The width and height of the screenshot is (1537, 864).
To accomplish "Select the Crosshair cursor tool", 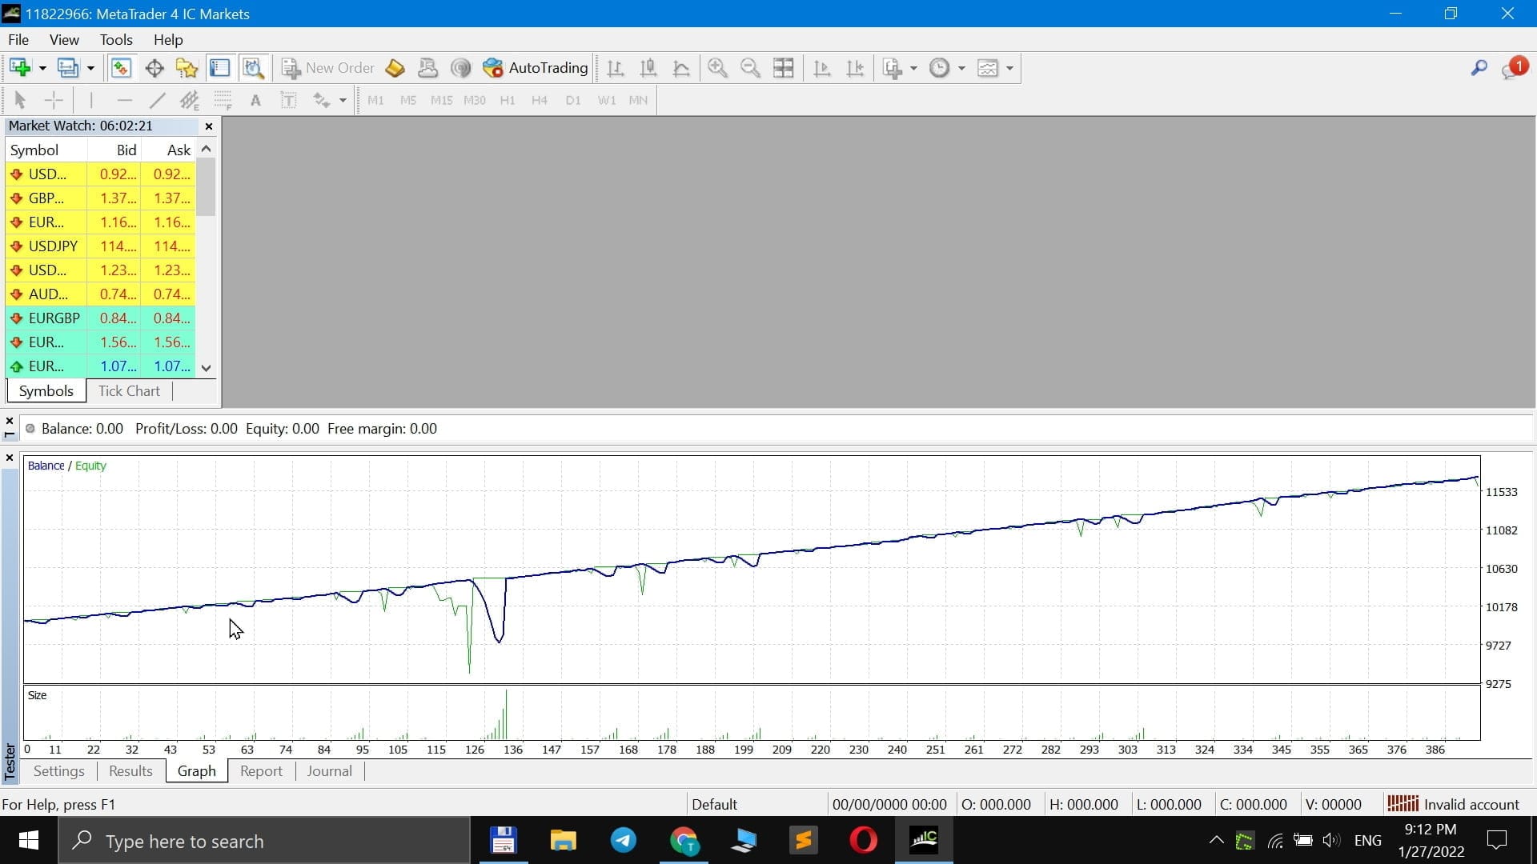I will (54, 100).
